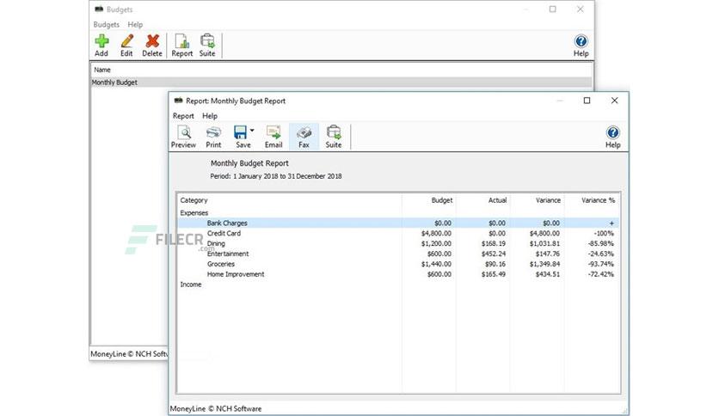
Task: Print the Monthly Budget Report
Action: tap(213, 137)
